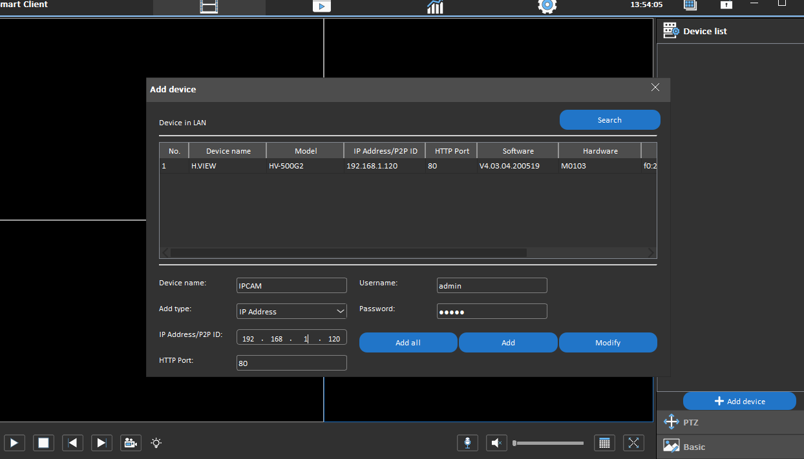Screen dimensions: 804x459
Task: Click the lock icon in title bar
Action: [726, 5]
